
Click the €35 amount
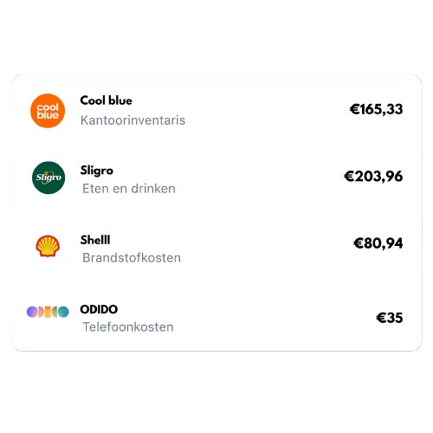pos(390,318)
